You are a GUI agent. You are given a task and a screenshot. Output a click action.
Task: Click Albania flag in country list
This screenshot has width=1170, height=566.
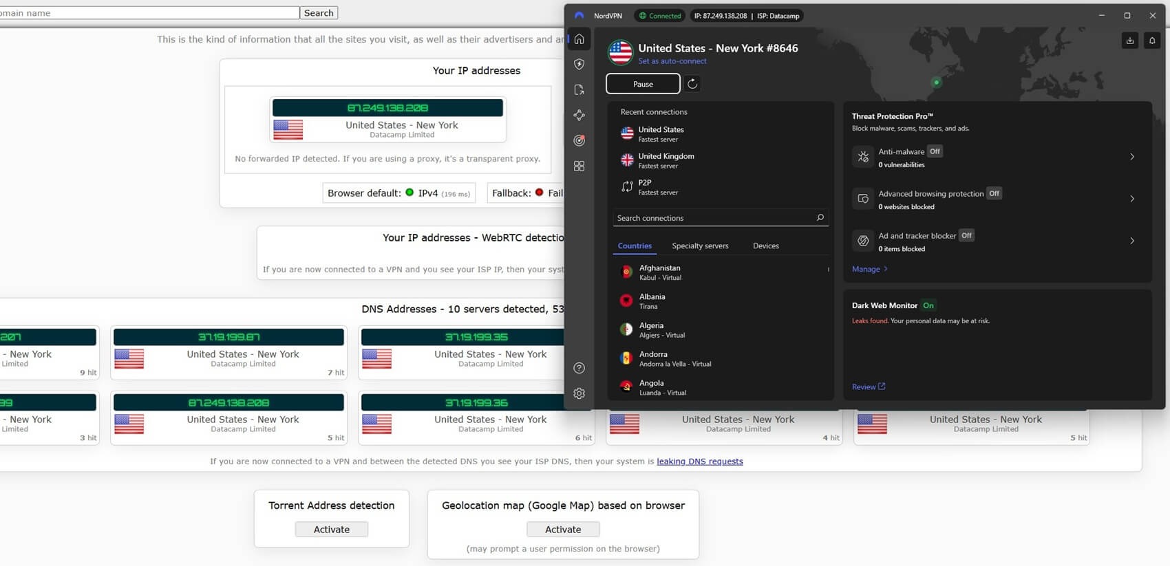626,301
